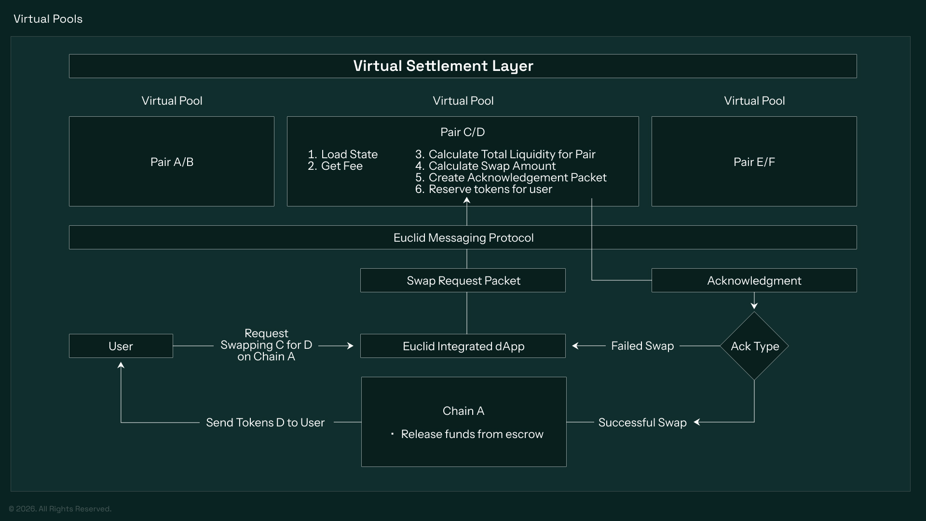Click the Successful Swap arrow label
This screenshot has width=926, height=521.
coord(642,422)
